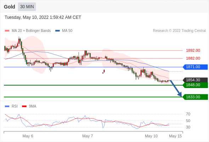Click the 30 MIN timeframe button
The image size is (209, 142).
point(27,7)
